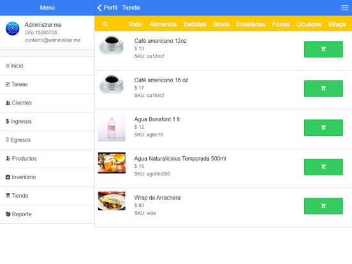Click the '$ 17' price text

pos(139,88)
